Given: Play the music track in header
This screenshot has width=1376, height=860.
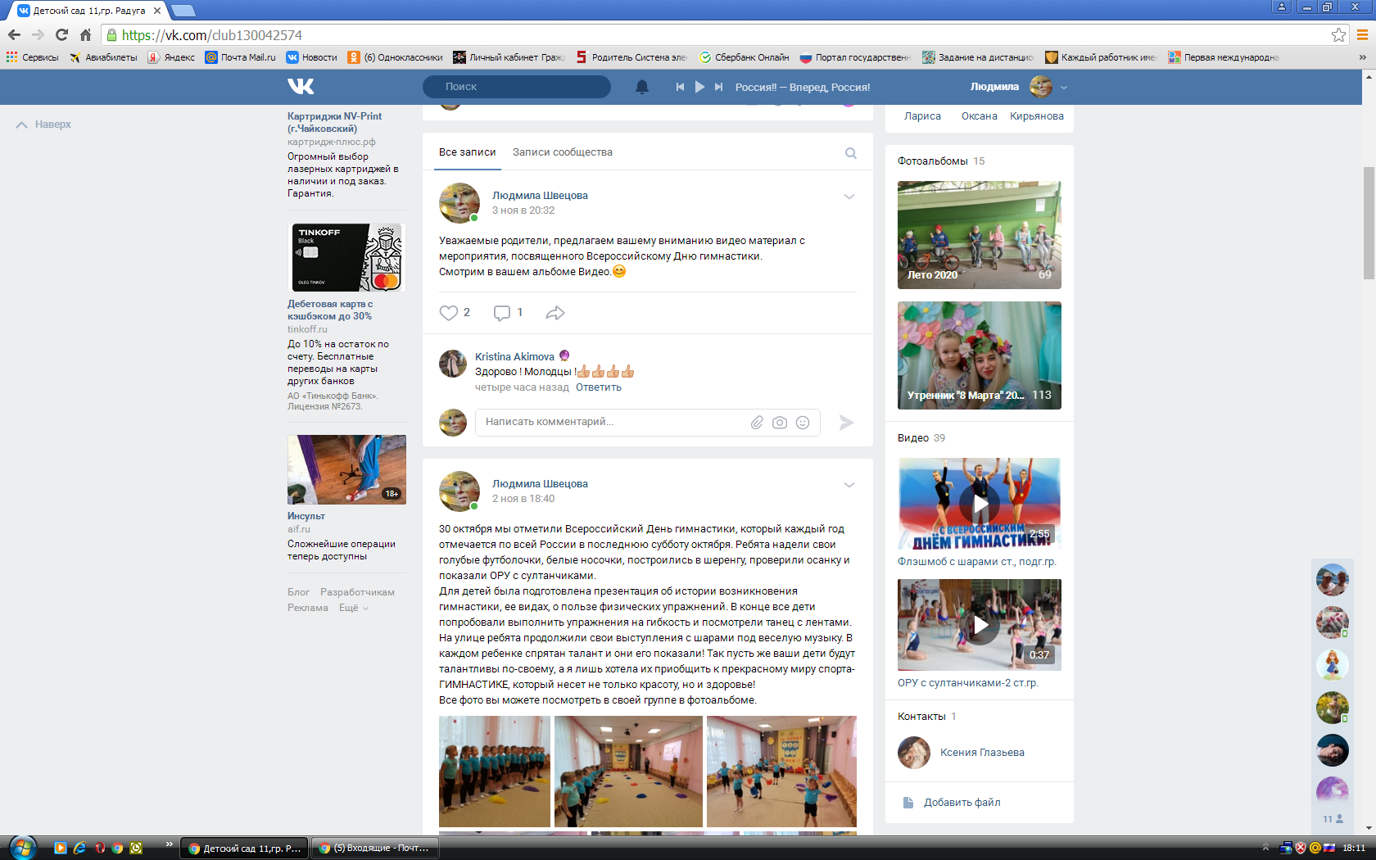Looking at the screenshot, I should [699, 87].
